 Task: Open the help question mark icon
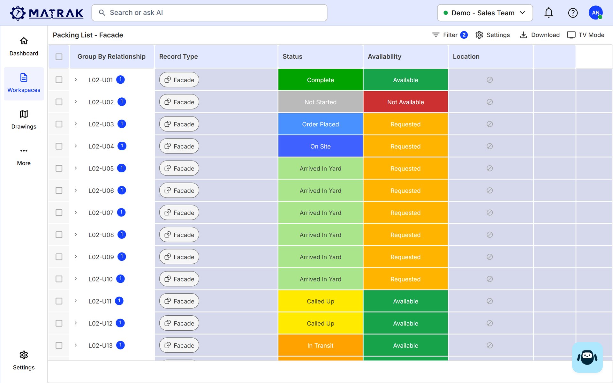click(x=573, y=13)
